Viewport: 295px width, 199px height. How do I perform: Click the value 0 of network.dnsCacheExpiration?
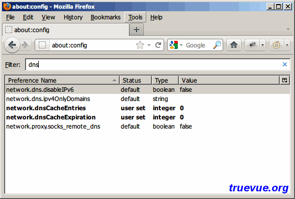(x=182, y=117)
